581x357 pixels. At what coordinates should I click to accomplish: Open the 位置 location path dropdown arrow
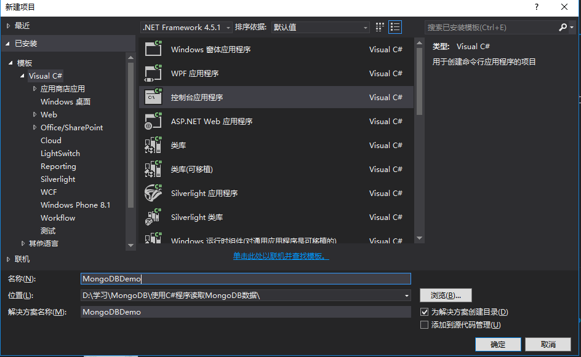[406, 296]
